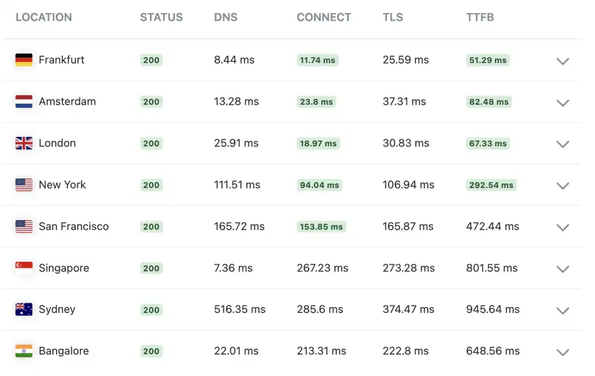
Task: Click the 51.29 ms TTFB badge
Action: (x=487, y=60)
